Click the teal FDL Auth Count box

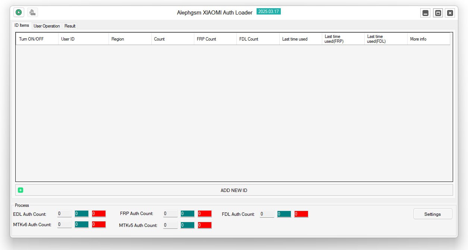coord(284,214)
